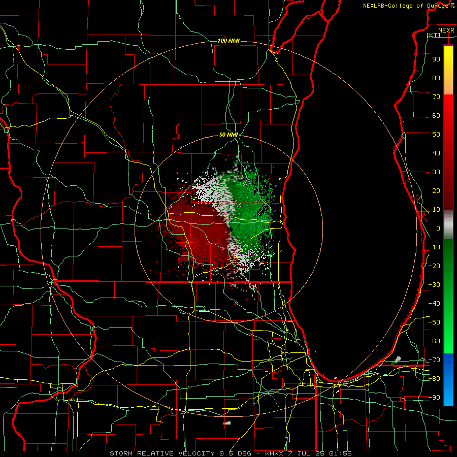Select the 70 value on velocity scale
Viewport: 457px width, 457px height.
click(x=436, y=97)
